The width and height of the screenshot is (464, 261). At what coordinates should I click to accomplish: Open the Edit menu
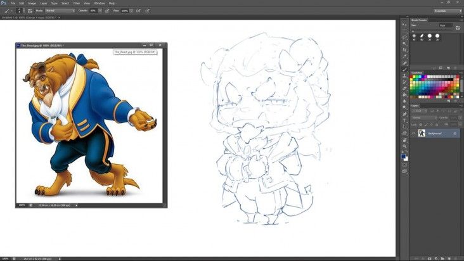click(x=22, y=3)
